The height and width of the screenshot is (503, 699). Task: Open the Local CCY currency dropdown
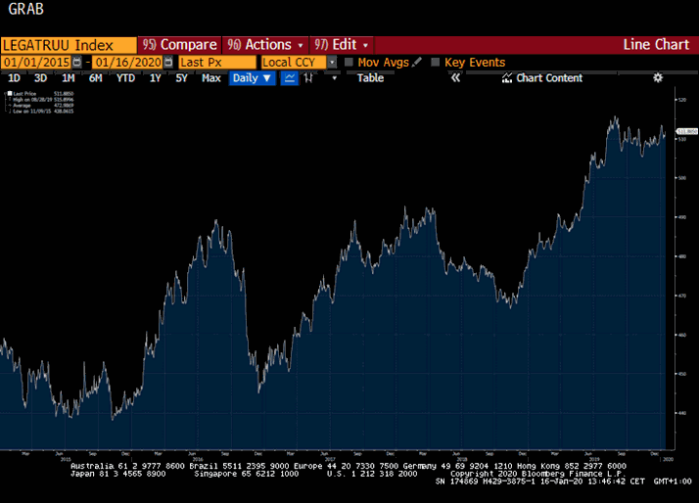[332, 62]
